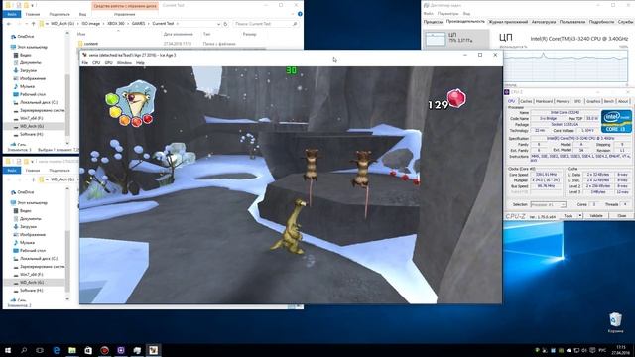The width and height of the screenshot is (635, 357).
Task: Click XBOX 360 breadcrumb in upper Explorer
Action: tap(116, 24)
